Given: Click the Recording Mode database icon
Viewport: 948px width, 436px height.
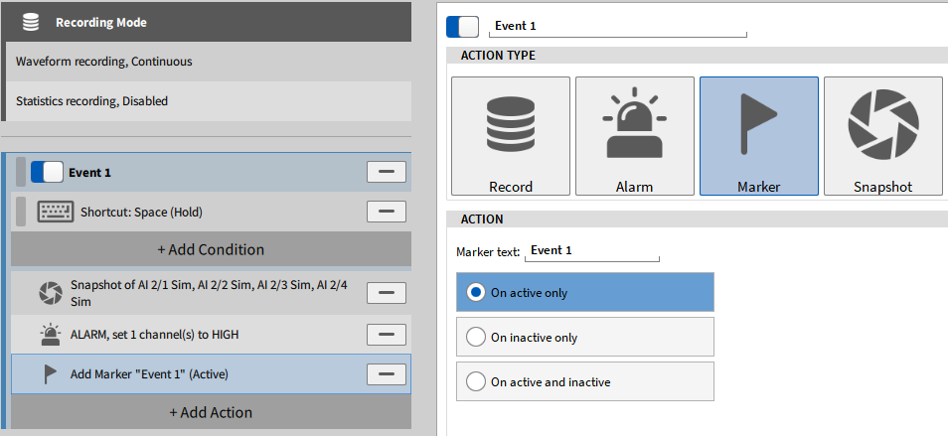Looking at the screenshot, I should tap(31, 22).
